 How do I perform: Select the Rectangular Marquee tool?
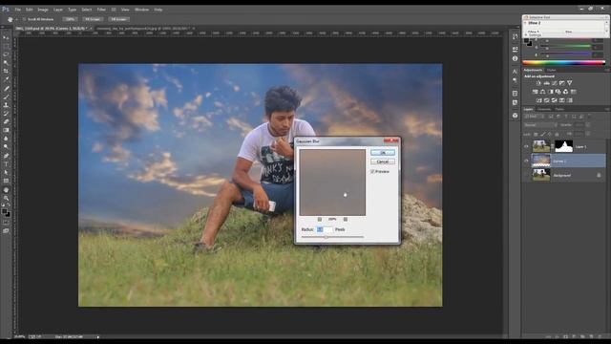(6, 46)
